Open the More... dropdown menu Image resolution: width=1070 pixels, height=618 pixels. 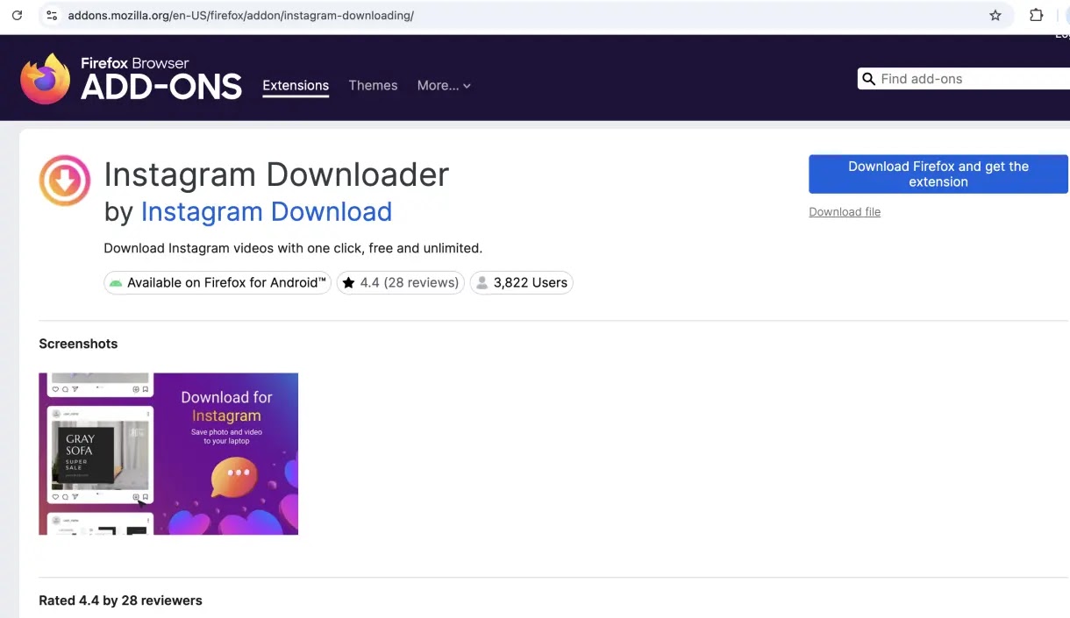click(x=443, y=85)
